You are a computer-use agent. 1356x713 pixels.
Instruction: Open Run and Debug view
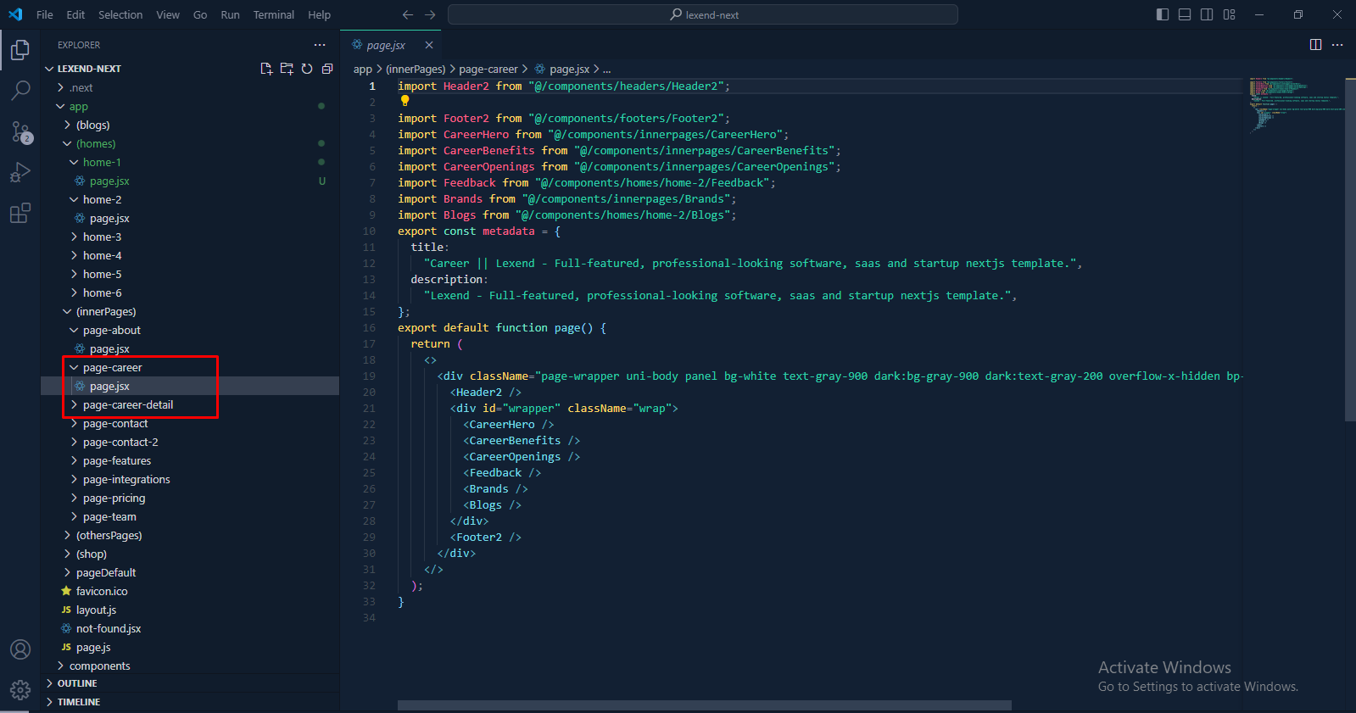pyautogui.click(x=20, y=172)
